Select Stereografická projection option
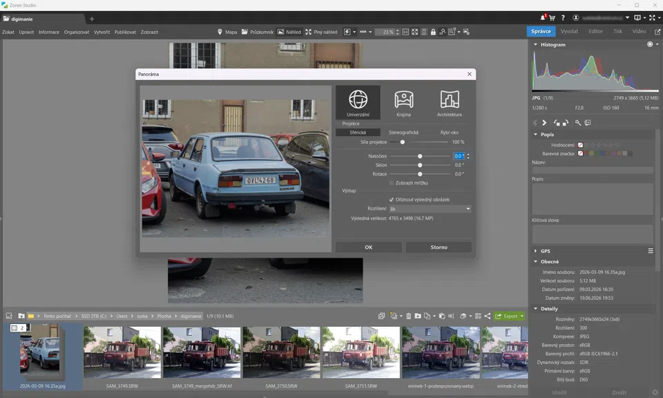The image size is (663, 398). (x=403, y=133)
